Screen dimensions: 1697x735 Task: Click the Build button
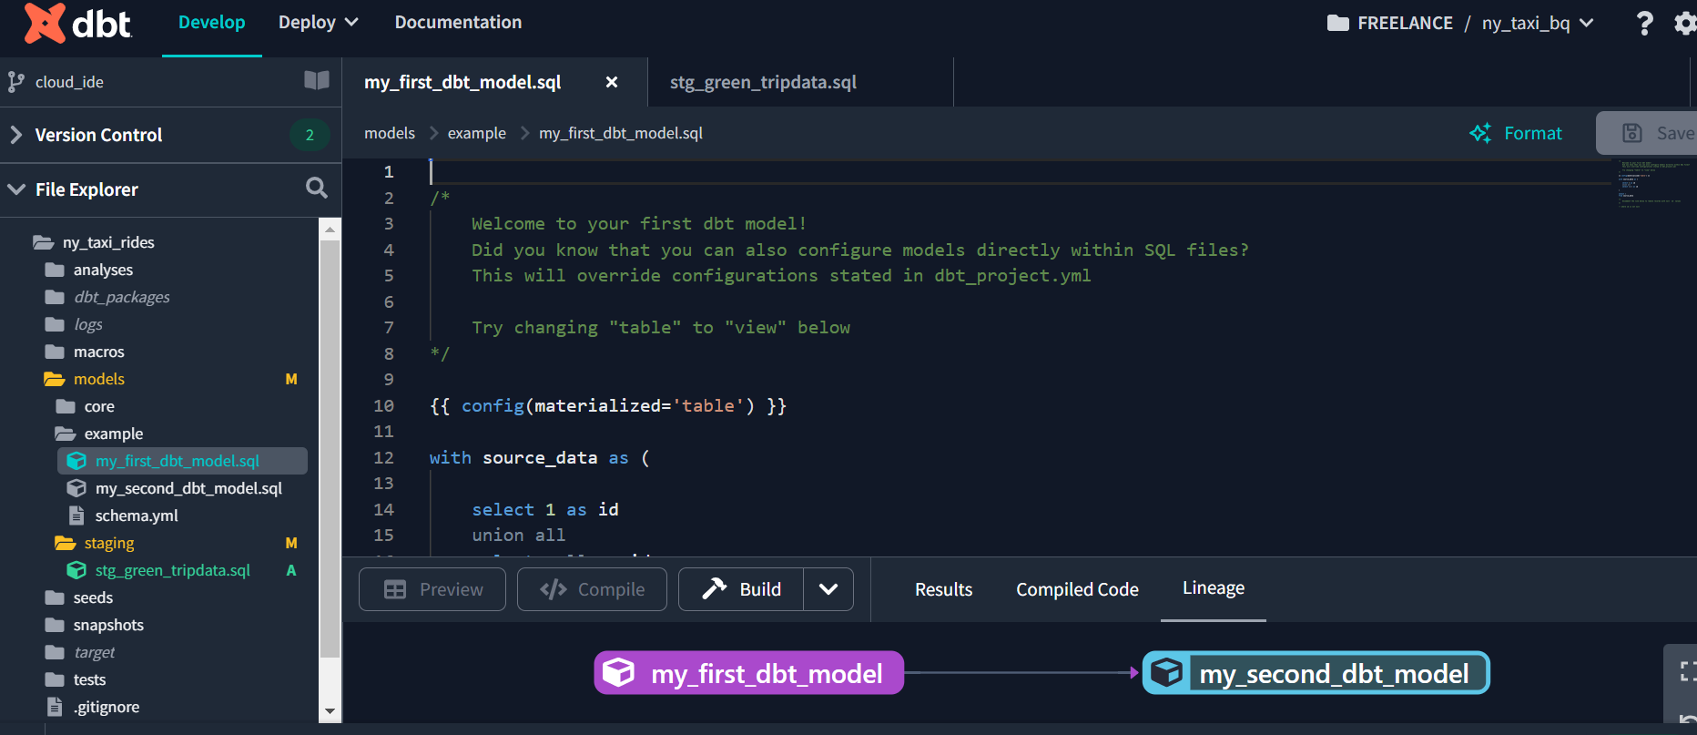(x=741, y=589)
